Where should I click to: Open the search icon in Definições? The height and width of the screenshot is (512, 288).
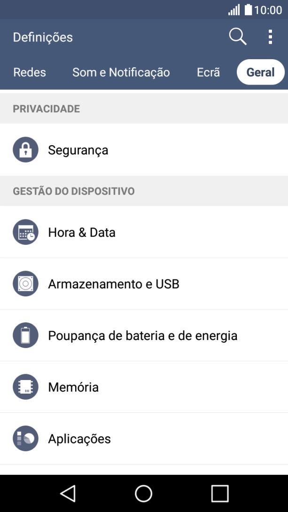237,37
